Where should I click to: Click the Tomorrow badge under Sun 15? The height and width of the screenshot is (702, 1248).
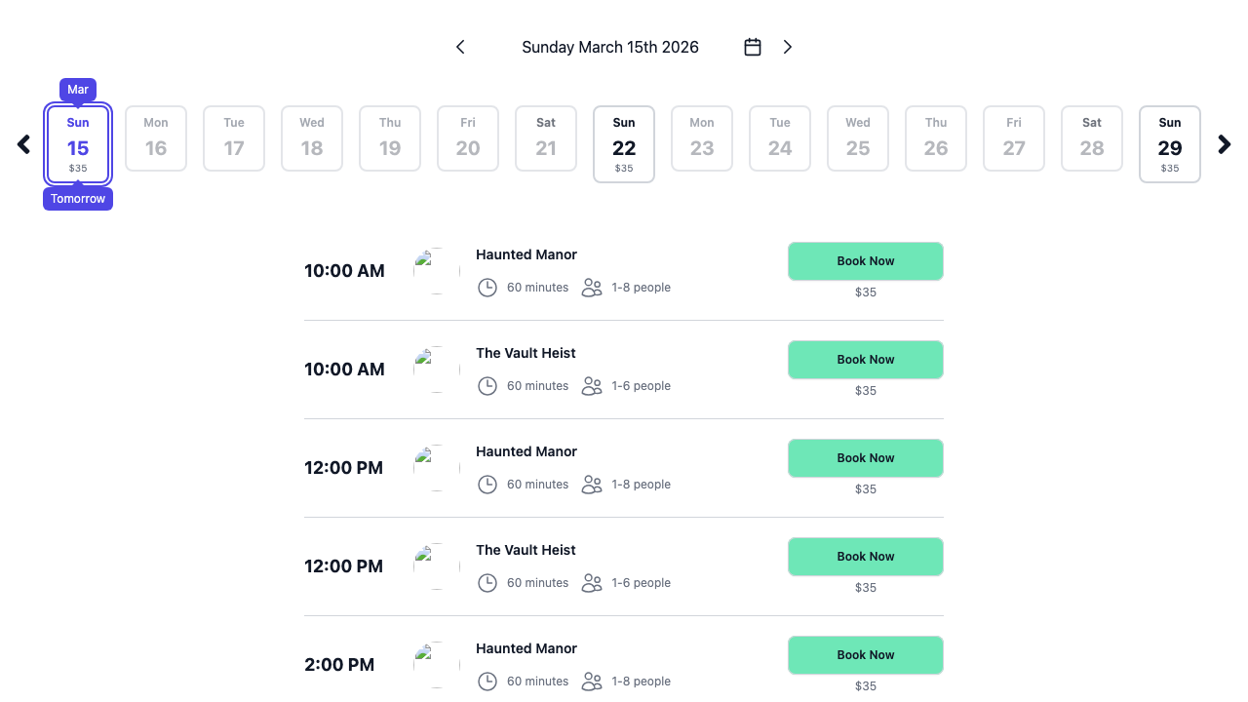[x=78, y=198]
